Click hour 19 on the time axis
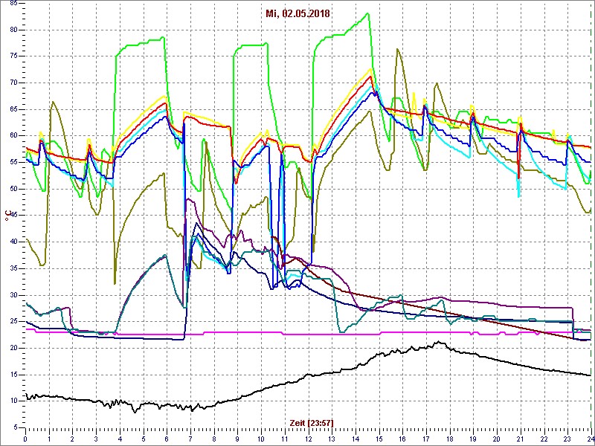 (x=473, y=439)
